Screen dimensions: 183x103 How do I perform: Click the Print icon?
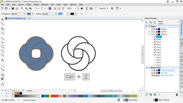click(17, 8)
